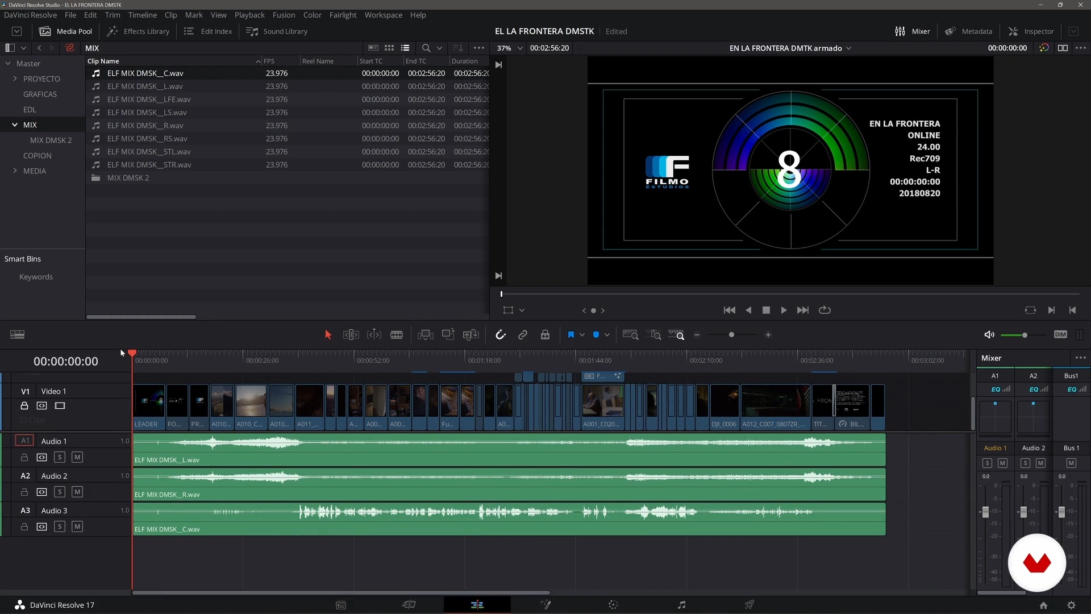Screen dimensions: 1091x614
Task: Switch media pool to thumbnail grid view
Action: (x=389, y=48)
